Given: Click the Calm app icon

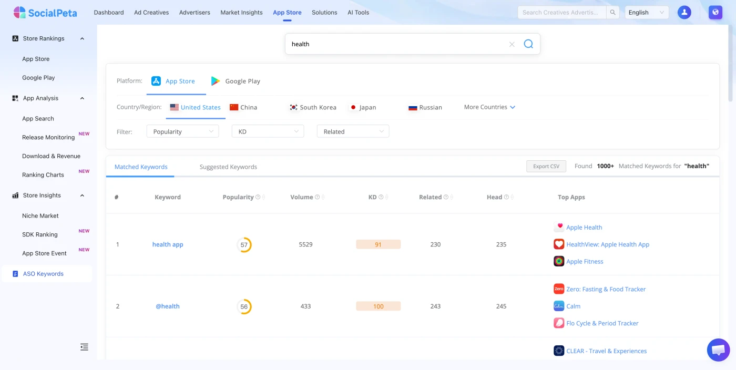Looking at the screenshot, I should pyautogui.click(x=559, y=306).
